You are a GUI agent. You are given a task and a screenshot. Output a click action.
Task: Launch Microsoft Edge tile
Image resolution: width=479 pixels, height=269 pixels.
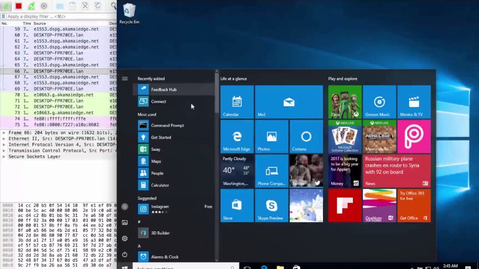pos(237,136)
